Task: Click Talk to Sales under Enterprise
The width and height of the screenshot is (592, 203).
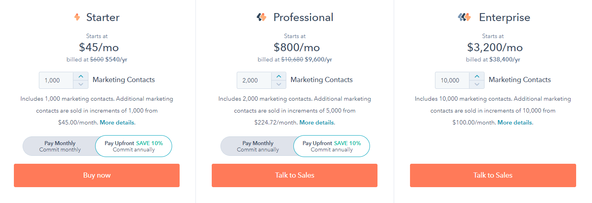Action: [493, 175]
